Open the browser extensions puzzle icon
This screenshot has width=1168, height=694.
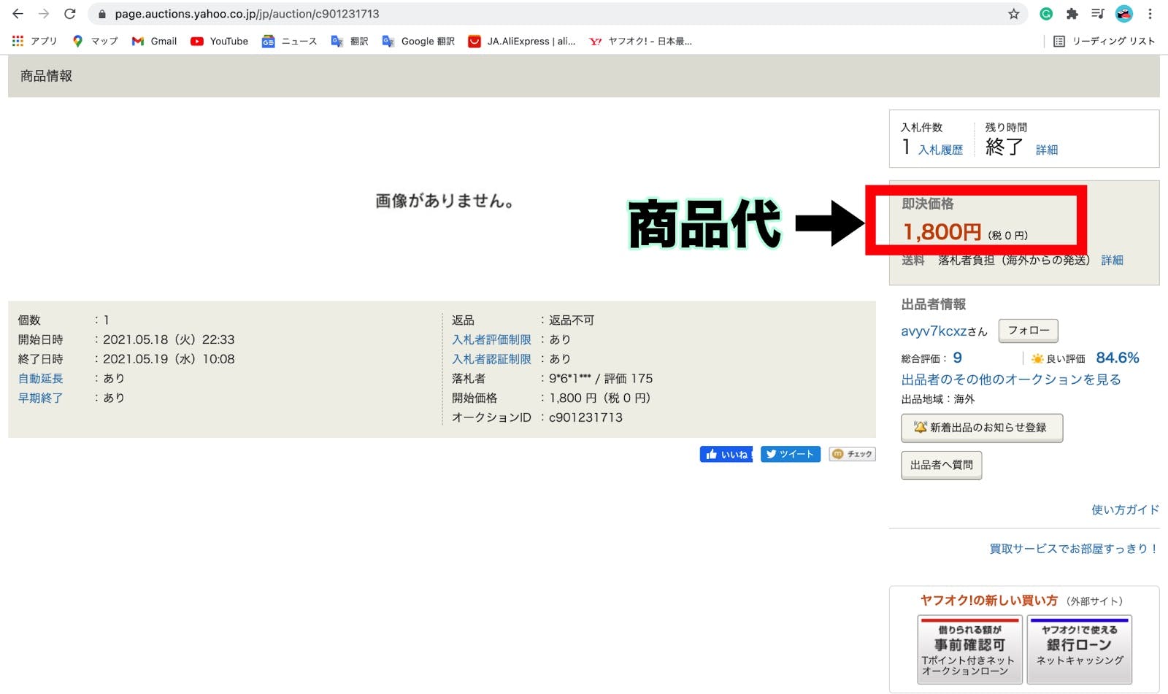[x=1072, y=14]
